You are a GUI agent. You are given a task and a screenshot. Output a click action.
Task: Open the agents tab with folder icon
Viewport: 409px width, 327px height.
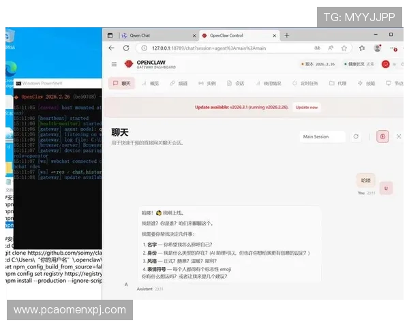(x=338, y=83)
